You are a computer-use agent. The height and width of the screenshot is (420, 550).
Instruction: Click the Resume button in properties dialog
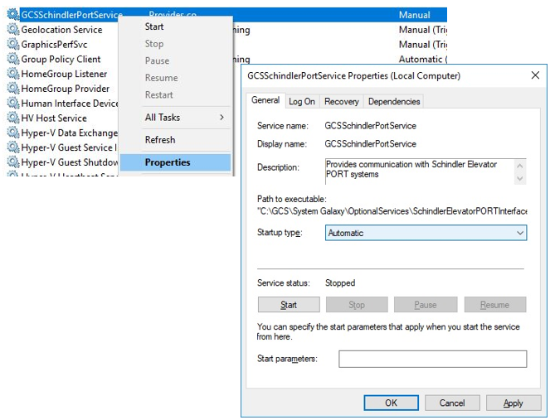(495, 305)
